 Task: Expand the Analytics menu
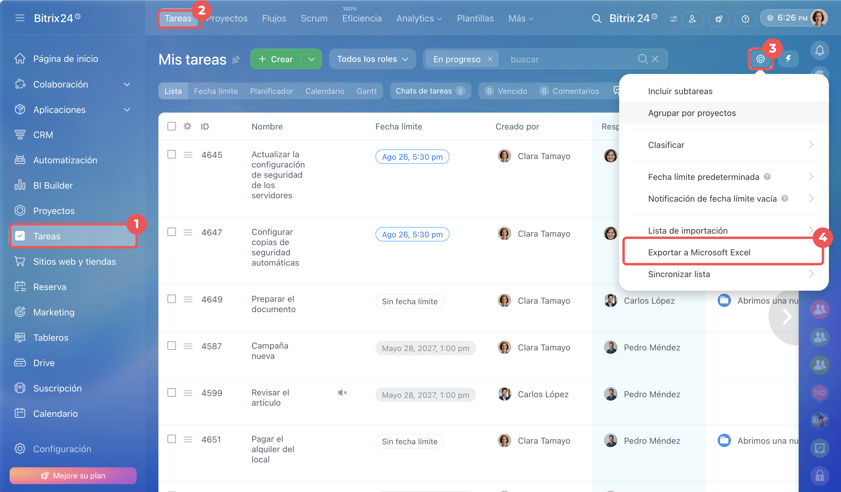(x=419, y=18)
